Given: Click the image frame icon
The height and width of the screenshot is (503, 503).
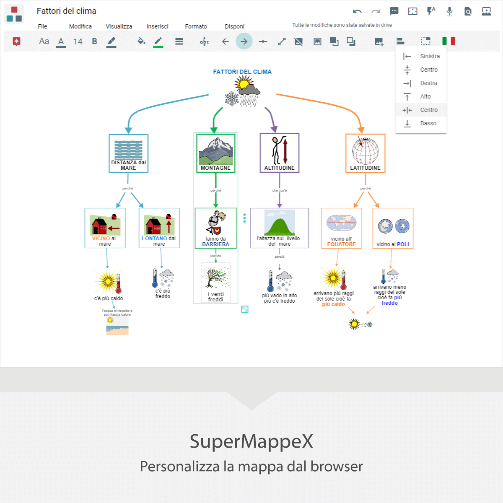Looking at the screenshot, I should [317, 41].
